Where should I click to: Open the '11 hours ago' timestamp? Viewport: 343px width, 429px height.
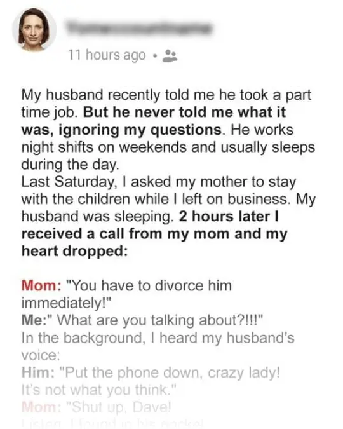click(107, 55)
